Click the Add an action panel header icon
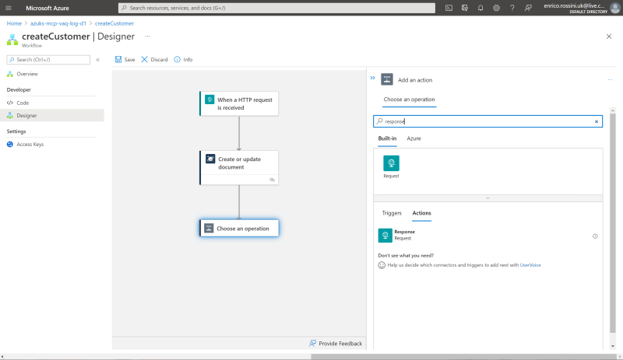Screen dimensions: 623x360 (x=387, y=79)
